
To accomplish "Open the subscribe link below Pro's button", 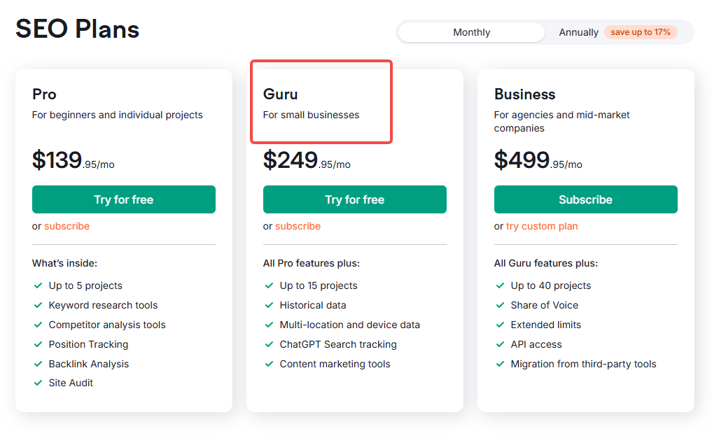I will tap(67, 226).
